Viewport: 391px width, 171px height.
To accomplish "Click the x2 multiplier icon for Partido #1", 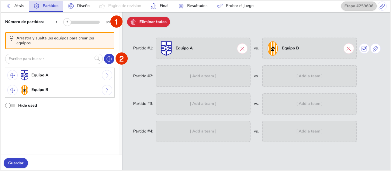I will (x=364, y=49).
